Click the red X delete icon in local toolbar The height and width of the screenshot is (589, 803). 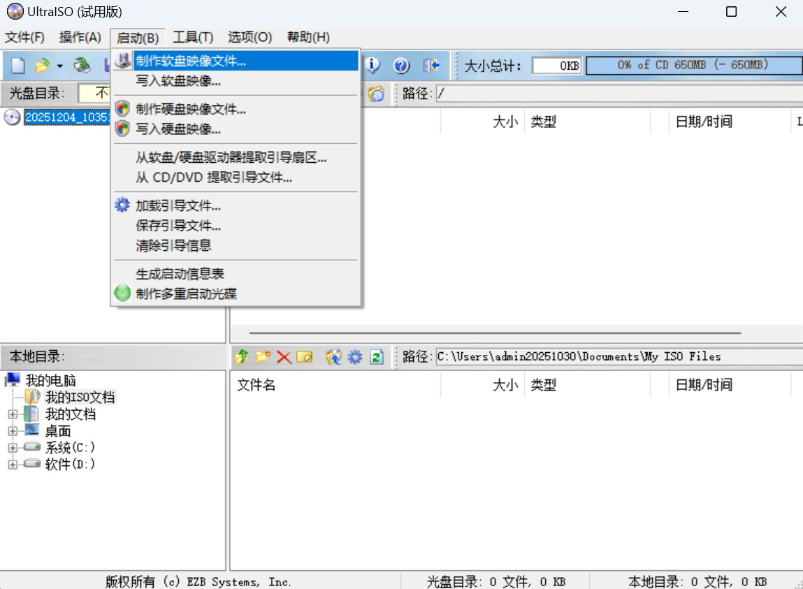[x=284, y=357]
